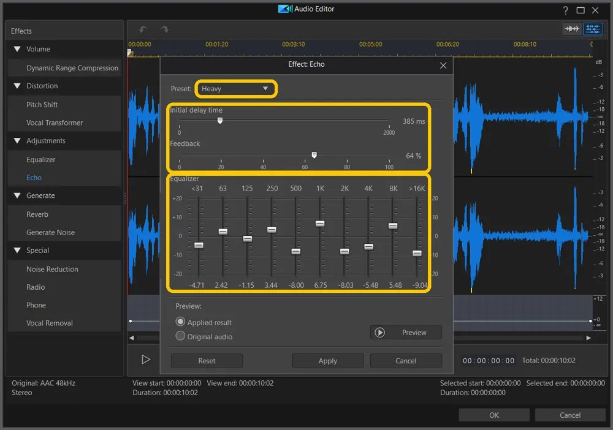
Task: Open the Preset dropdown showing Heavy
Action: (x=236, y=89)
